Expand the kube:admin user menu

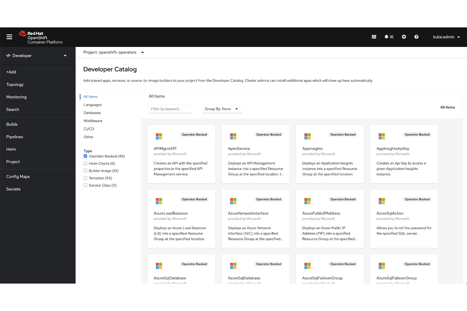point(446,37)
